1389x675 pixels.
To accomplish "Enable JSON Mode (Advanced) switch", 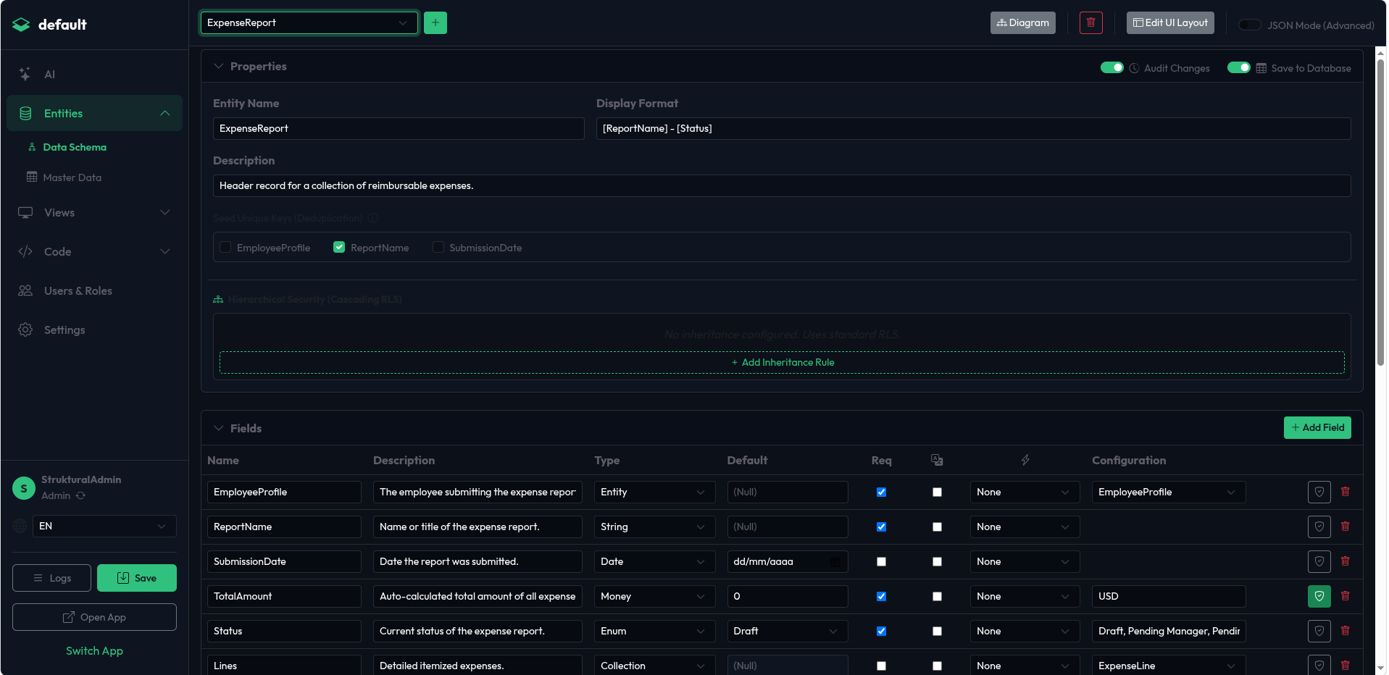I will 1249,25.
